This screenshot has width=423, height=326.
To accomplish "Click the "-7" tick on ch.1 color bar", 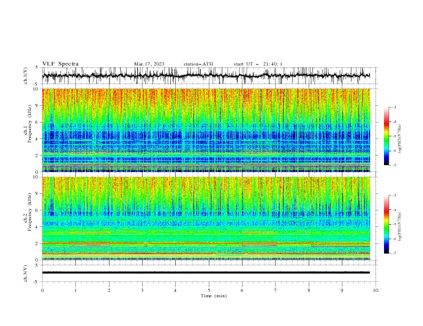I will click(x=394, y=165).
